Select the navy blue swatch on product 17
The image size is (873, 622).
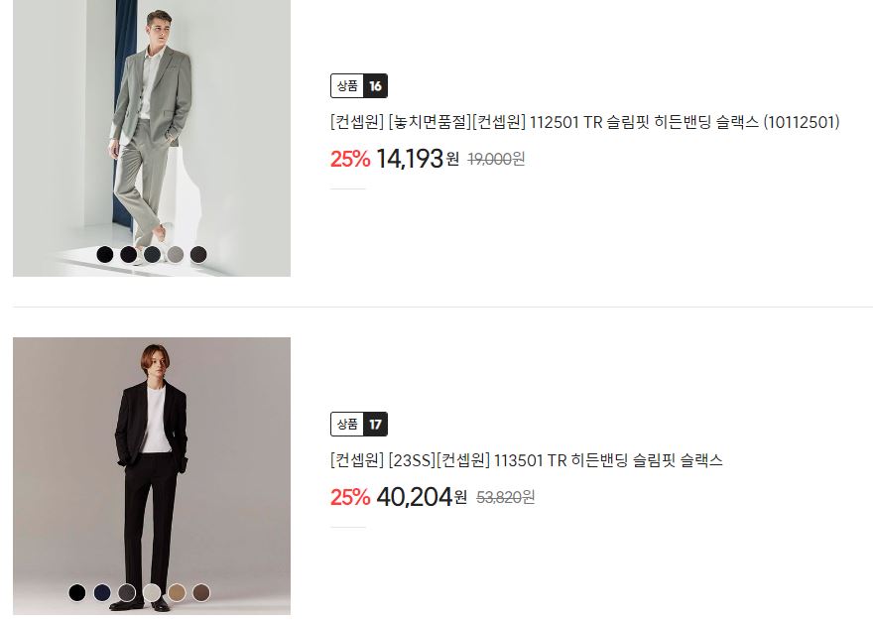[x=102, y=592]
